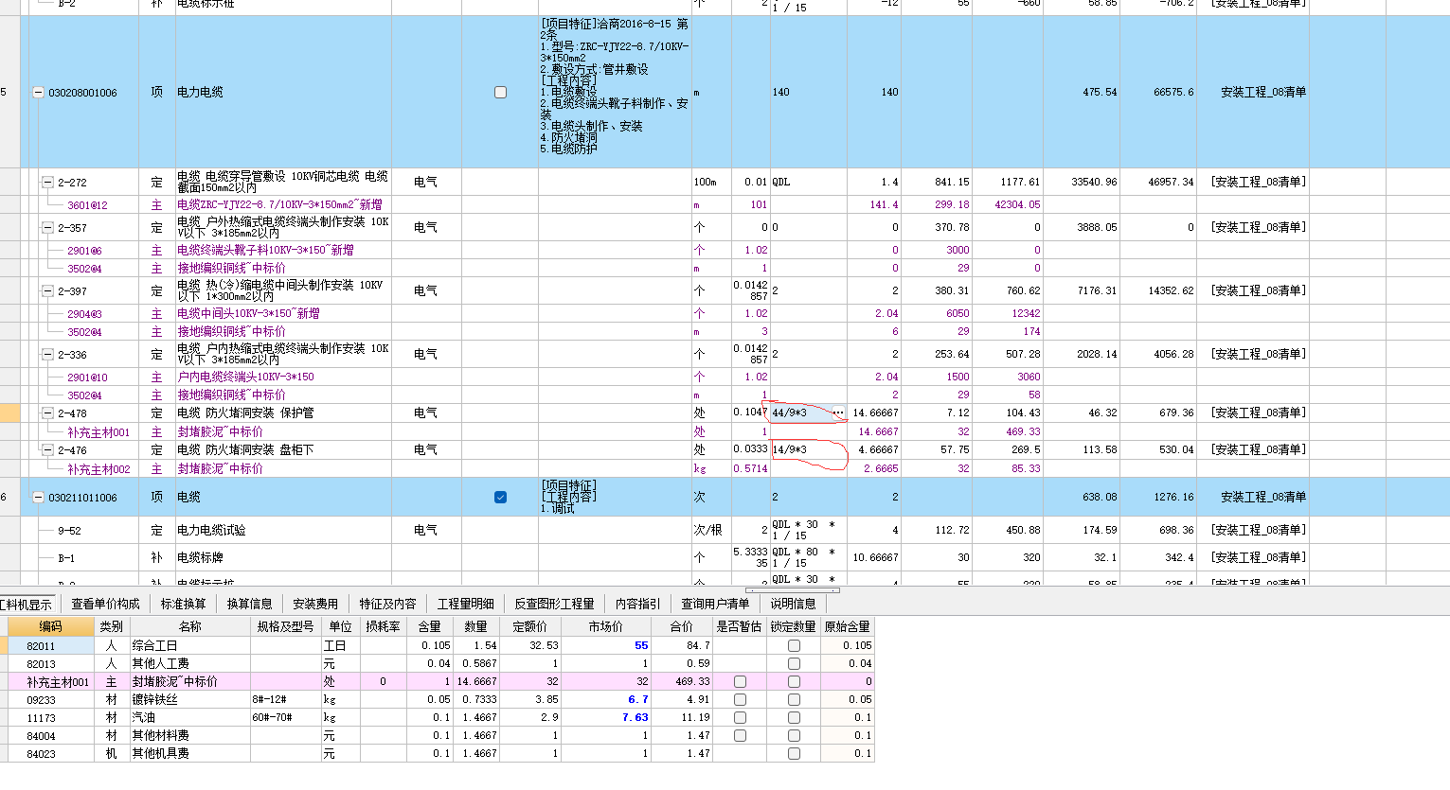Click the 电缆 防火堵洞安装 保护管 name cell
This screenshot has height=790, width=1450.
[x=283, y=413]
